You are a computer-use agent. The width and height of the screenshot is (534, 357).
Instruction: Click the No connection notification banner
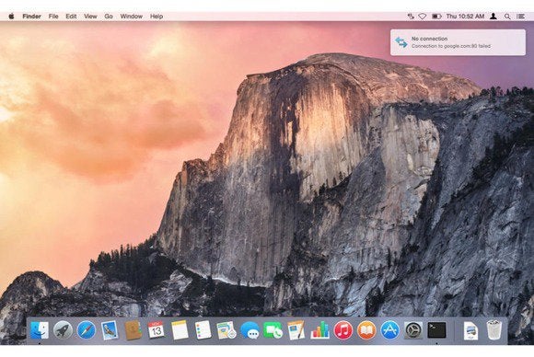(x=458, y=42)
